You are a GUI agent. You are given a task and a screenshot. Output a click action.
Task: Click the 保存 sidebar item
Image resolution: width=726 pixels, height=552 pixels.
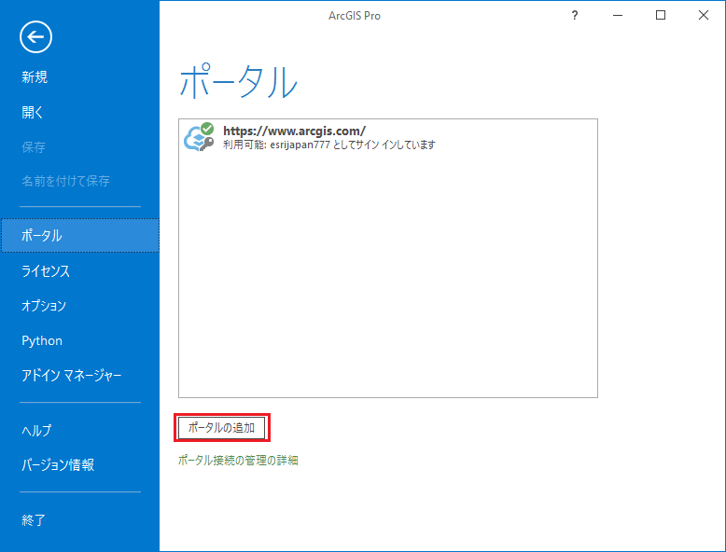point(34,147)
